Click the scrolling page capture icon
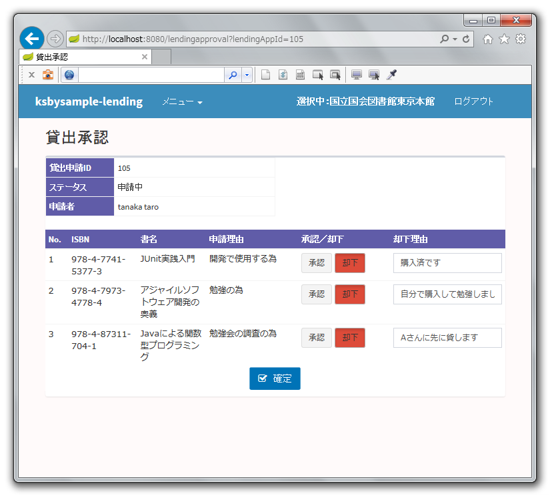550x496 pixels. [x=283, y=75]
